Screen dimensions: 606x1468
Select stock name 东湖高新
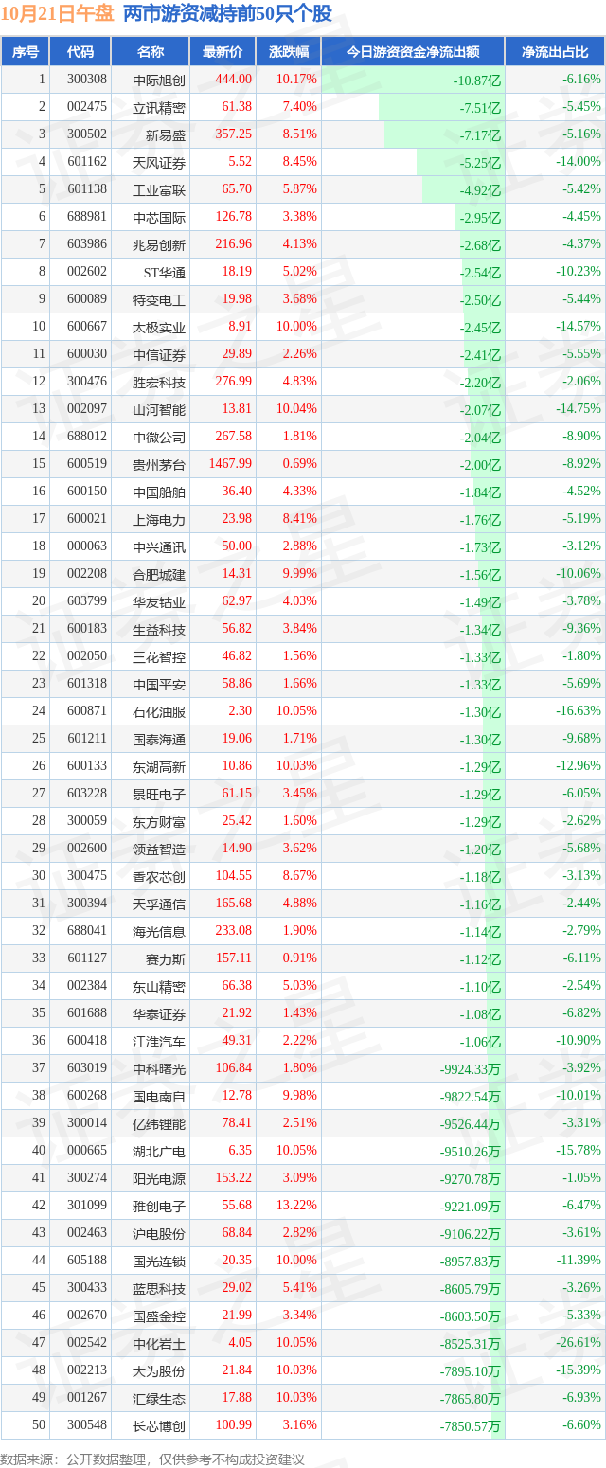[159, 766]
